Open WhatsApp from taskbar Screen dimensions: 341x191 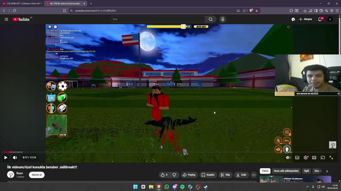click(167, 187)
